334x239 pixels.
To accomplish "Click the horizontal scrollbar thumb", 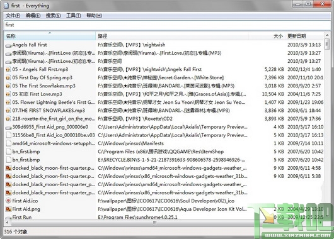I will [x=154, y=223].
